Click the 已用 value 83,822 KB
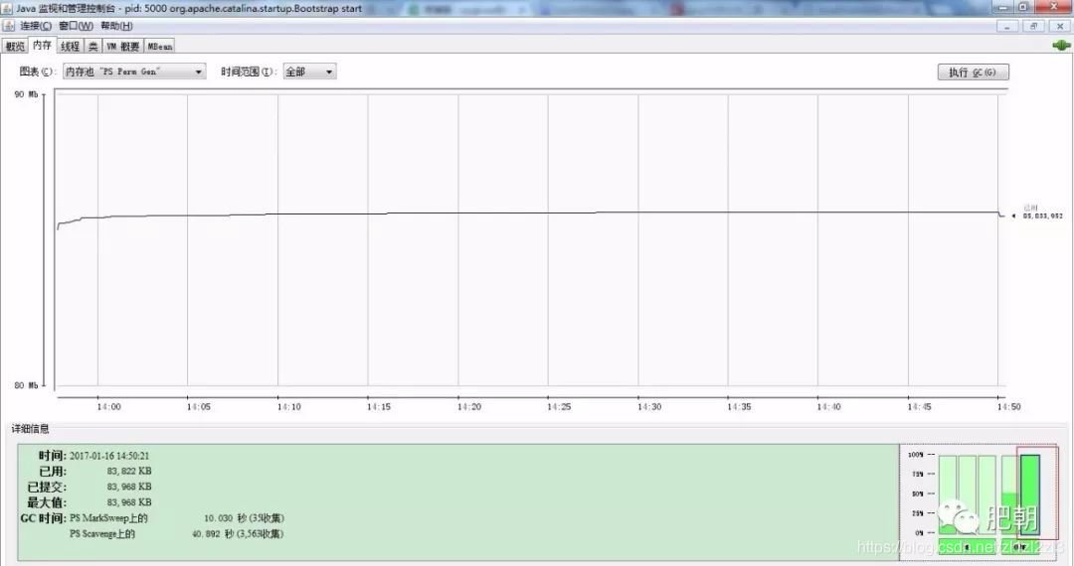The width and height of the screenshot is (1074, 566). click(128, 472)
